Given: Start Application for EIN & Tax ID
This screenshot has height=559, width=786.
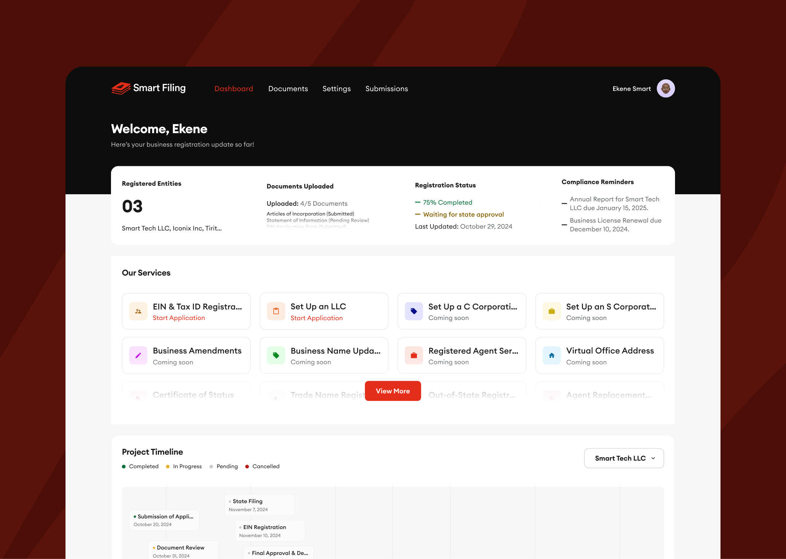Looking at the screenshot, I should (x=179, y=318).
